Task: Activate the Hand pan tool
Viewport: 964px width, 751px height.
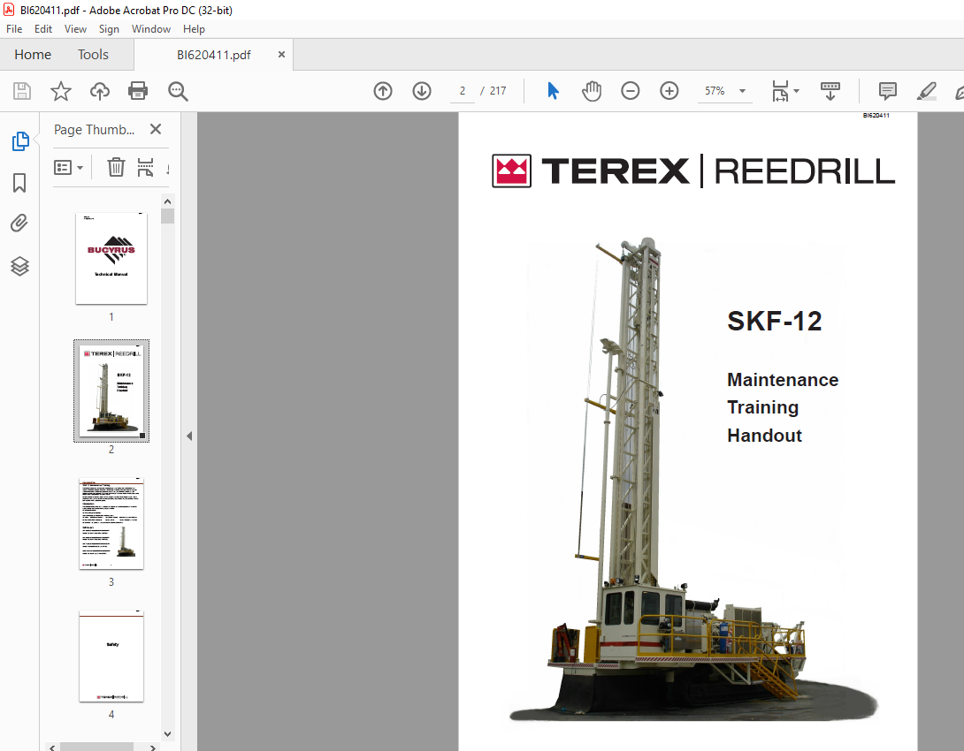Action: [x=592, y=92]
